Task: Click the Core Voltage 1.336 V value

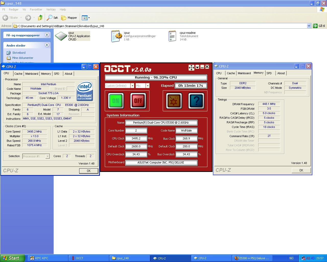Action: point(66,98)
